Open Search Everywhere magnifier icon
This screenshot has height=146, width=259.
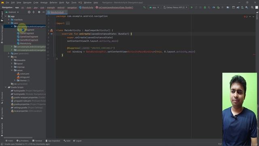252,7
